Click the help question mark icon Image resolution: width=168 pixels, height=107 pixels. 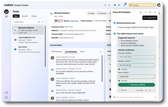pyautogui.click(x=7, y=97)
